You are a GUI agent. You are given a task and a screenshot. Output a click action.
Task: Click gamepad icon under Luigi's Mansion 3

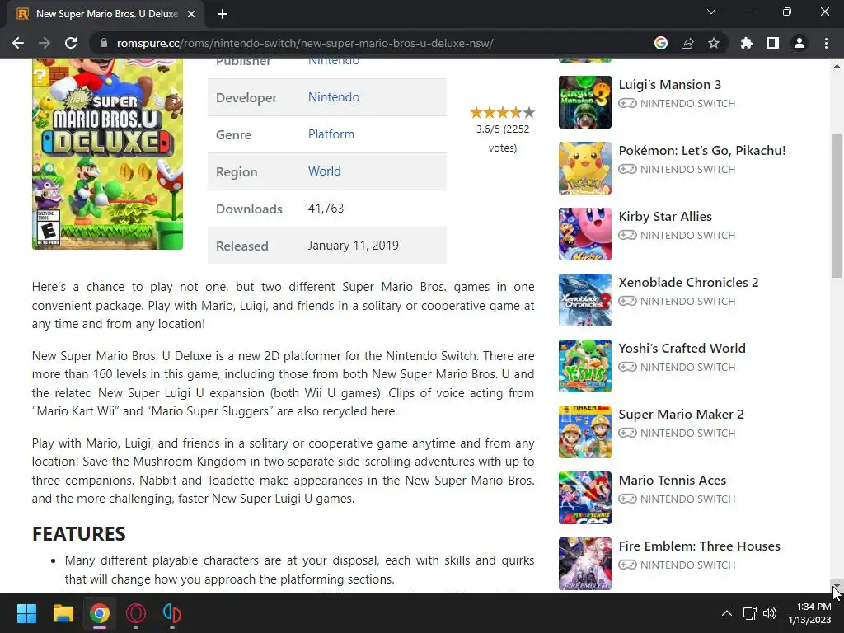coord(627,103)
